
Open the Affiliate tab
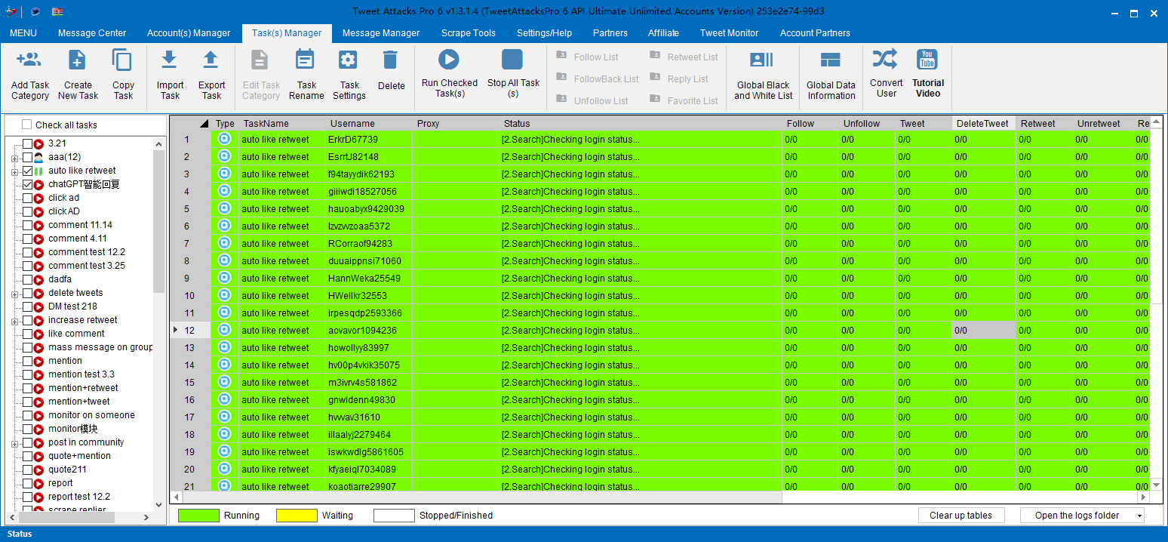(663, 33)
